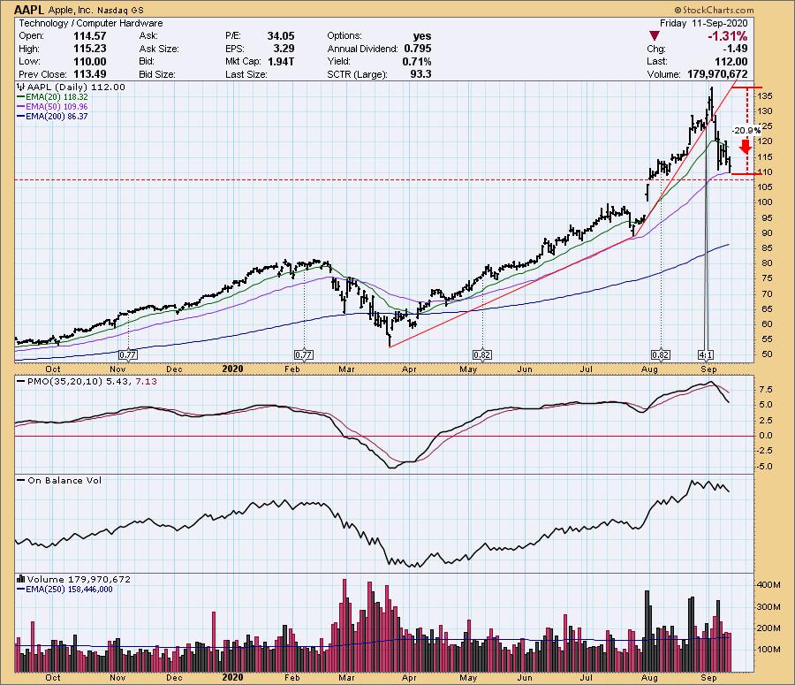
Task: Click the August 0.82 dividend marker
Action: pyautogui.click(x=661, y=354)
